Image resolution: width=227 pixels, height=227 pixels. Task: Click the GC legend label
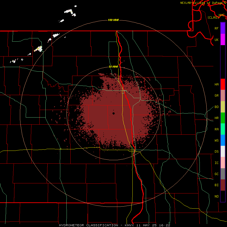tap(216, 174)
